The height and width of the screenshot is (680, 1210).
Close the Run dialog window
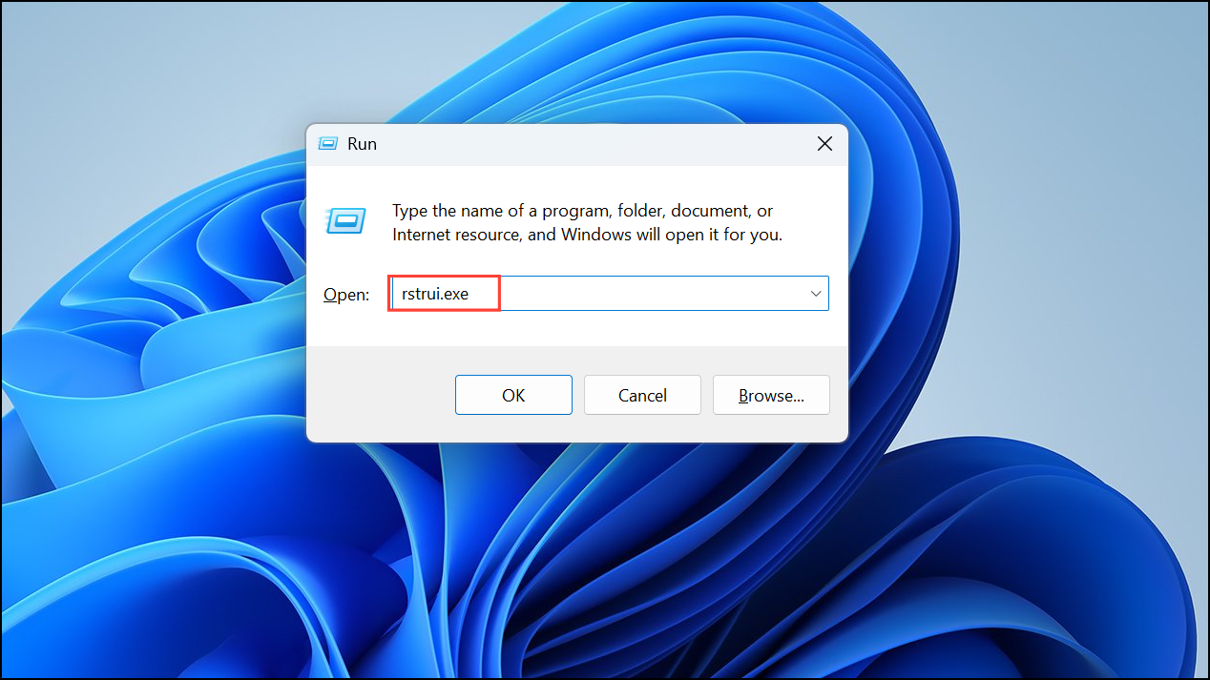825,144
